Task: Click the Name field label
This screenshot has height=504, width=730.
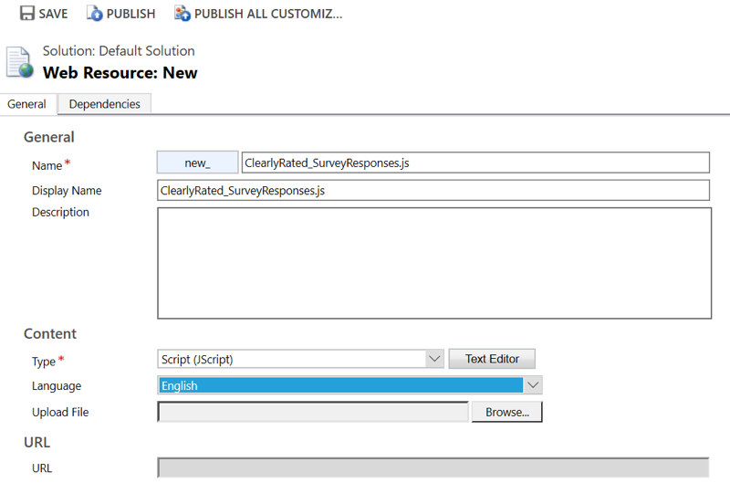Action: (47, 165)
